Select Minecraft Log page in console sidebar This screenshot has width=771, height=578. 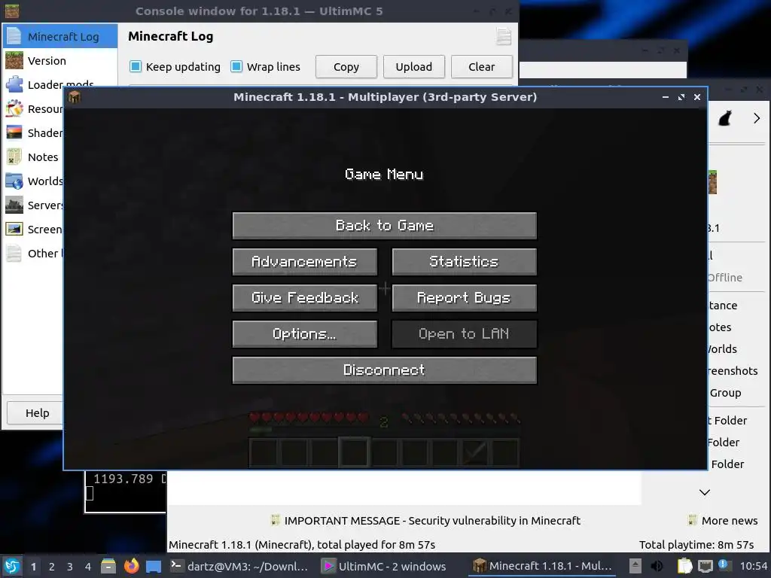point(60,36)
